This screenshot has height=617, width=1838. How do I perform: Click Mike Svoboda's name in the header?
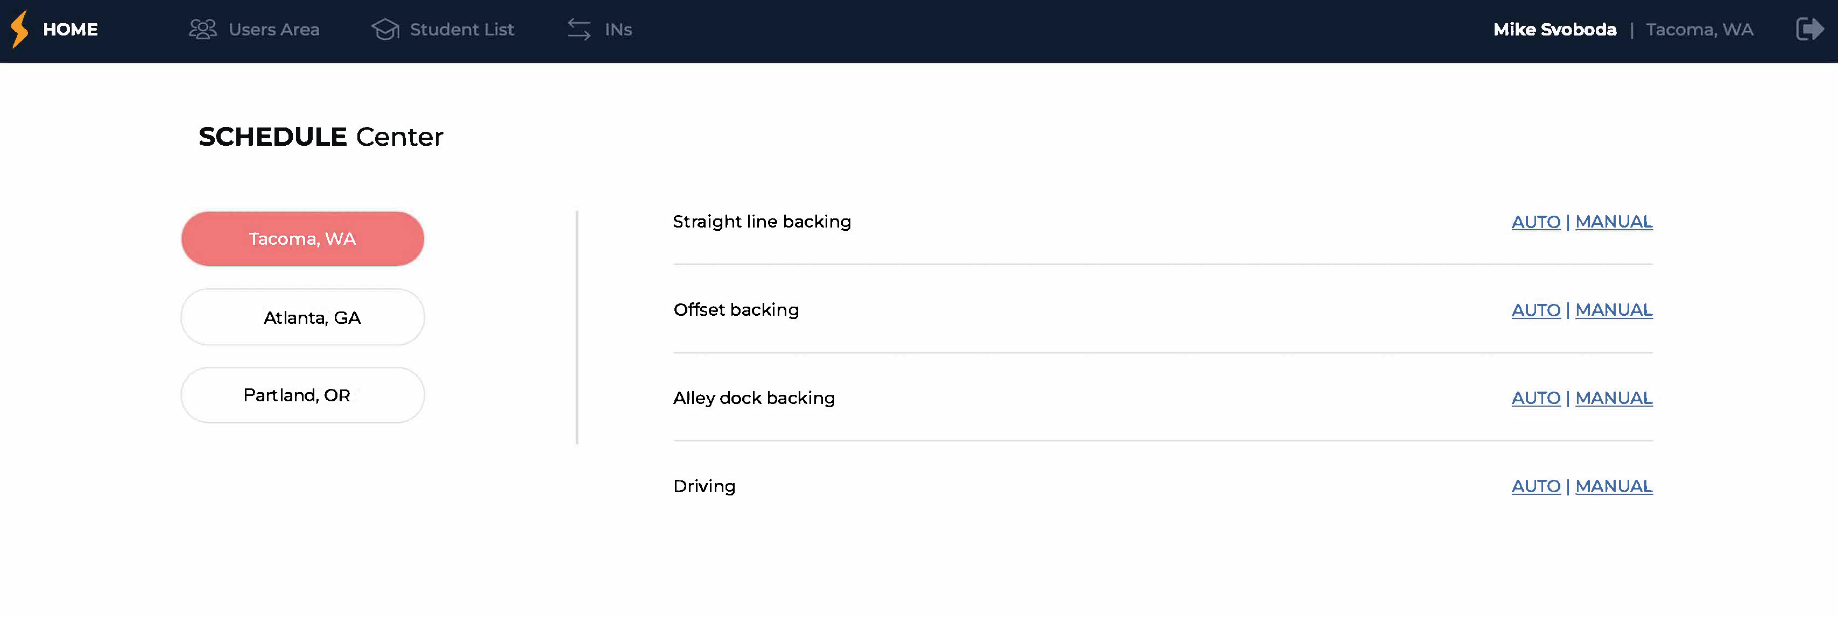1555,29
